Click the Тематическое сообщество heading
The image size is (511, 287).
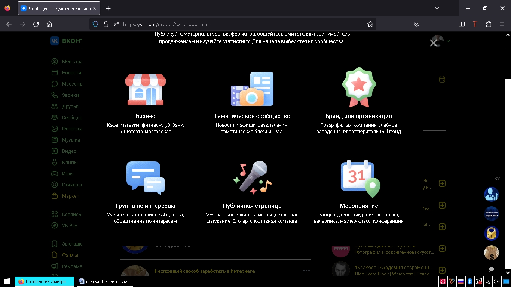point(252,116)
